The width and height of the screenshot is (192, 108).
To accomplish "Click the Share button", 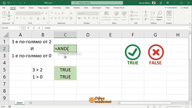I will [x=185, y=7].
